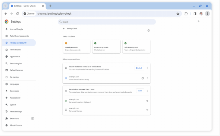Viewport: 220px width, 136px height.
Task: Open the Safe Browsing is on card
Action: (137, 46)
